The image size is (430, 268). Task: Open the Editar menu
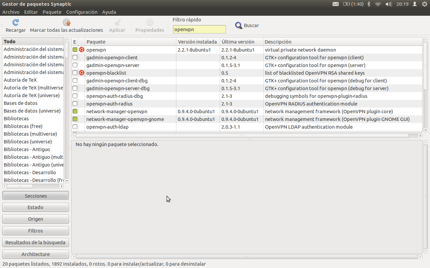[x=31, y=12]
